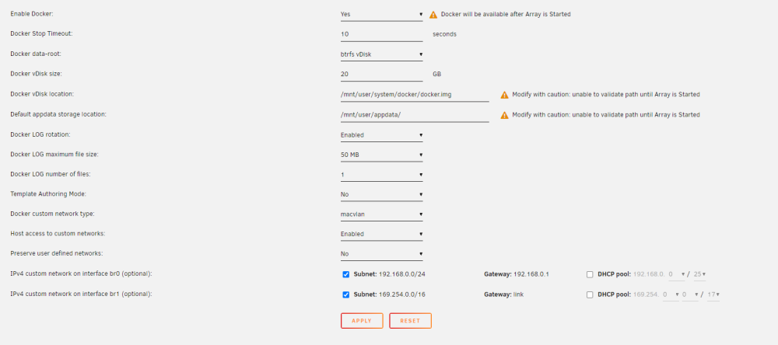Open Preserve user defined networks dropdown
The height and width of the screenshot is (345, 778).
(381, 254)
